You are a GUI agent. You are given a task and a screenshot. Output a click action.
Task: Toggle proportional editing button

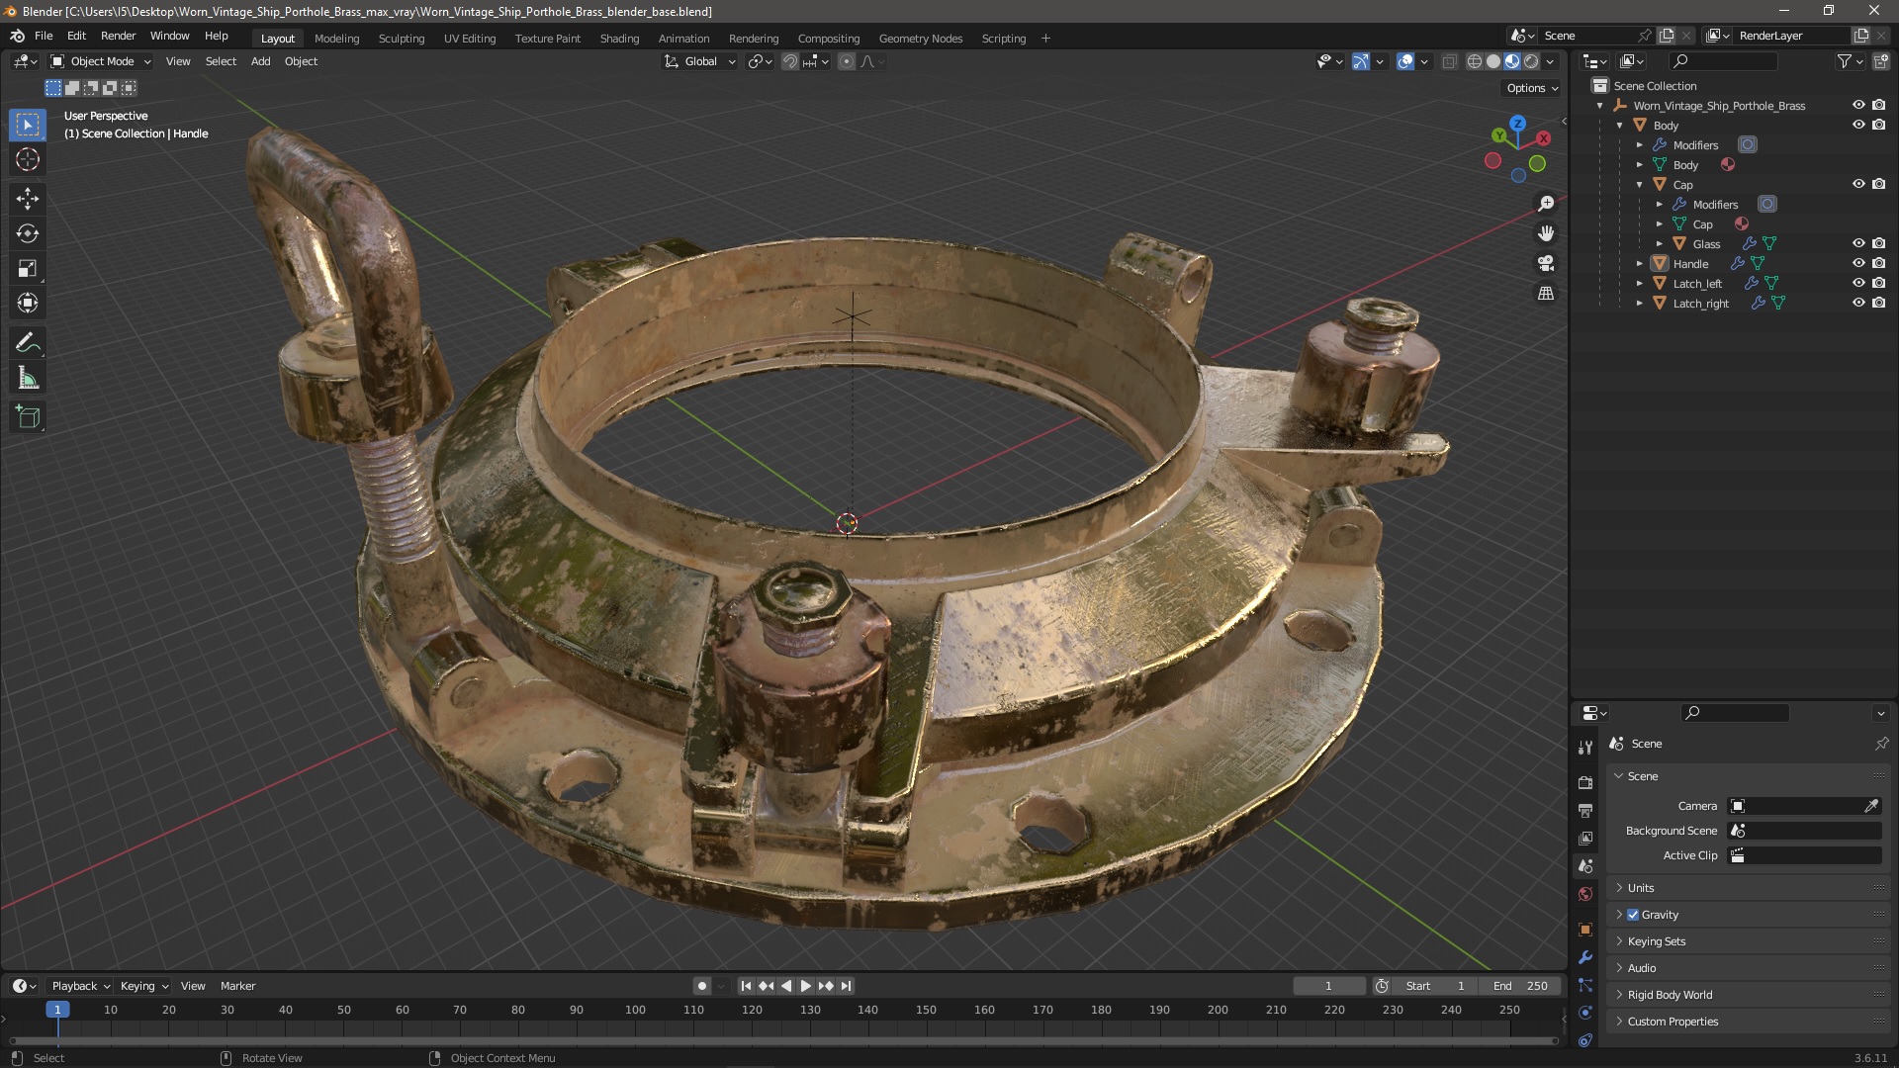click(x=847, y=61)
